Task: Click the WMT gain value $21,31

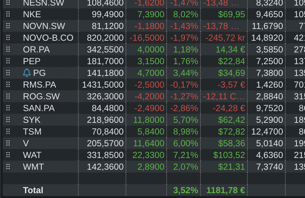Action: pyautogui.click(x=232, y=167)
